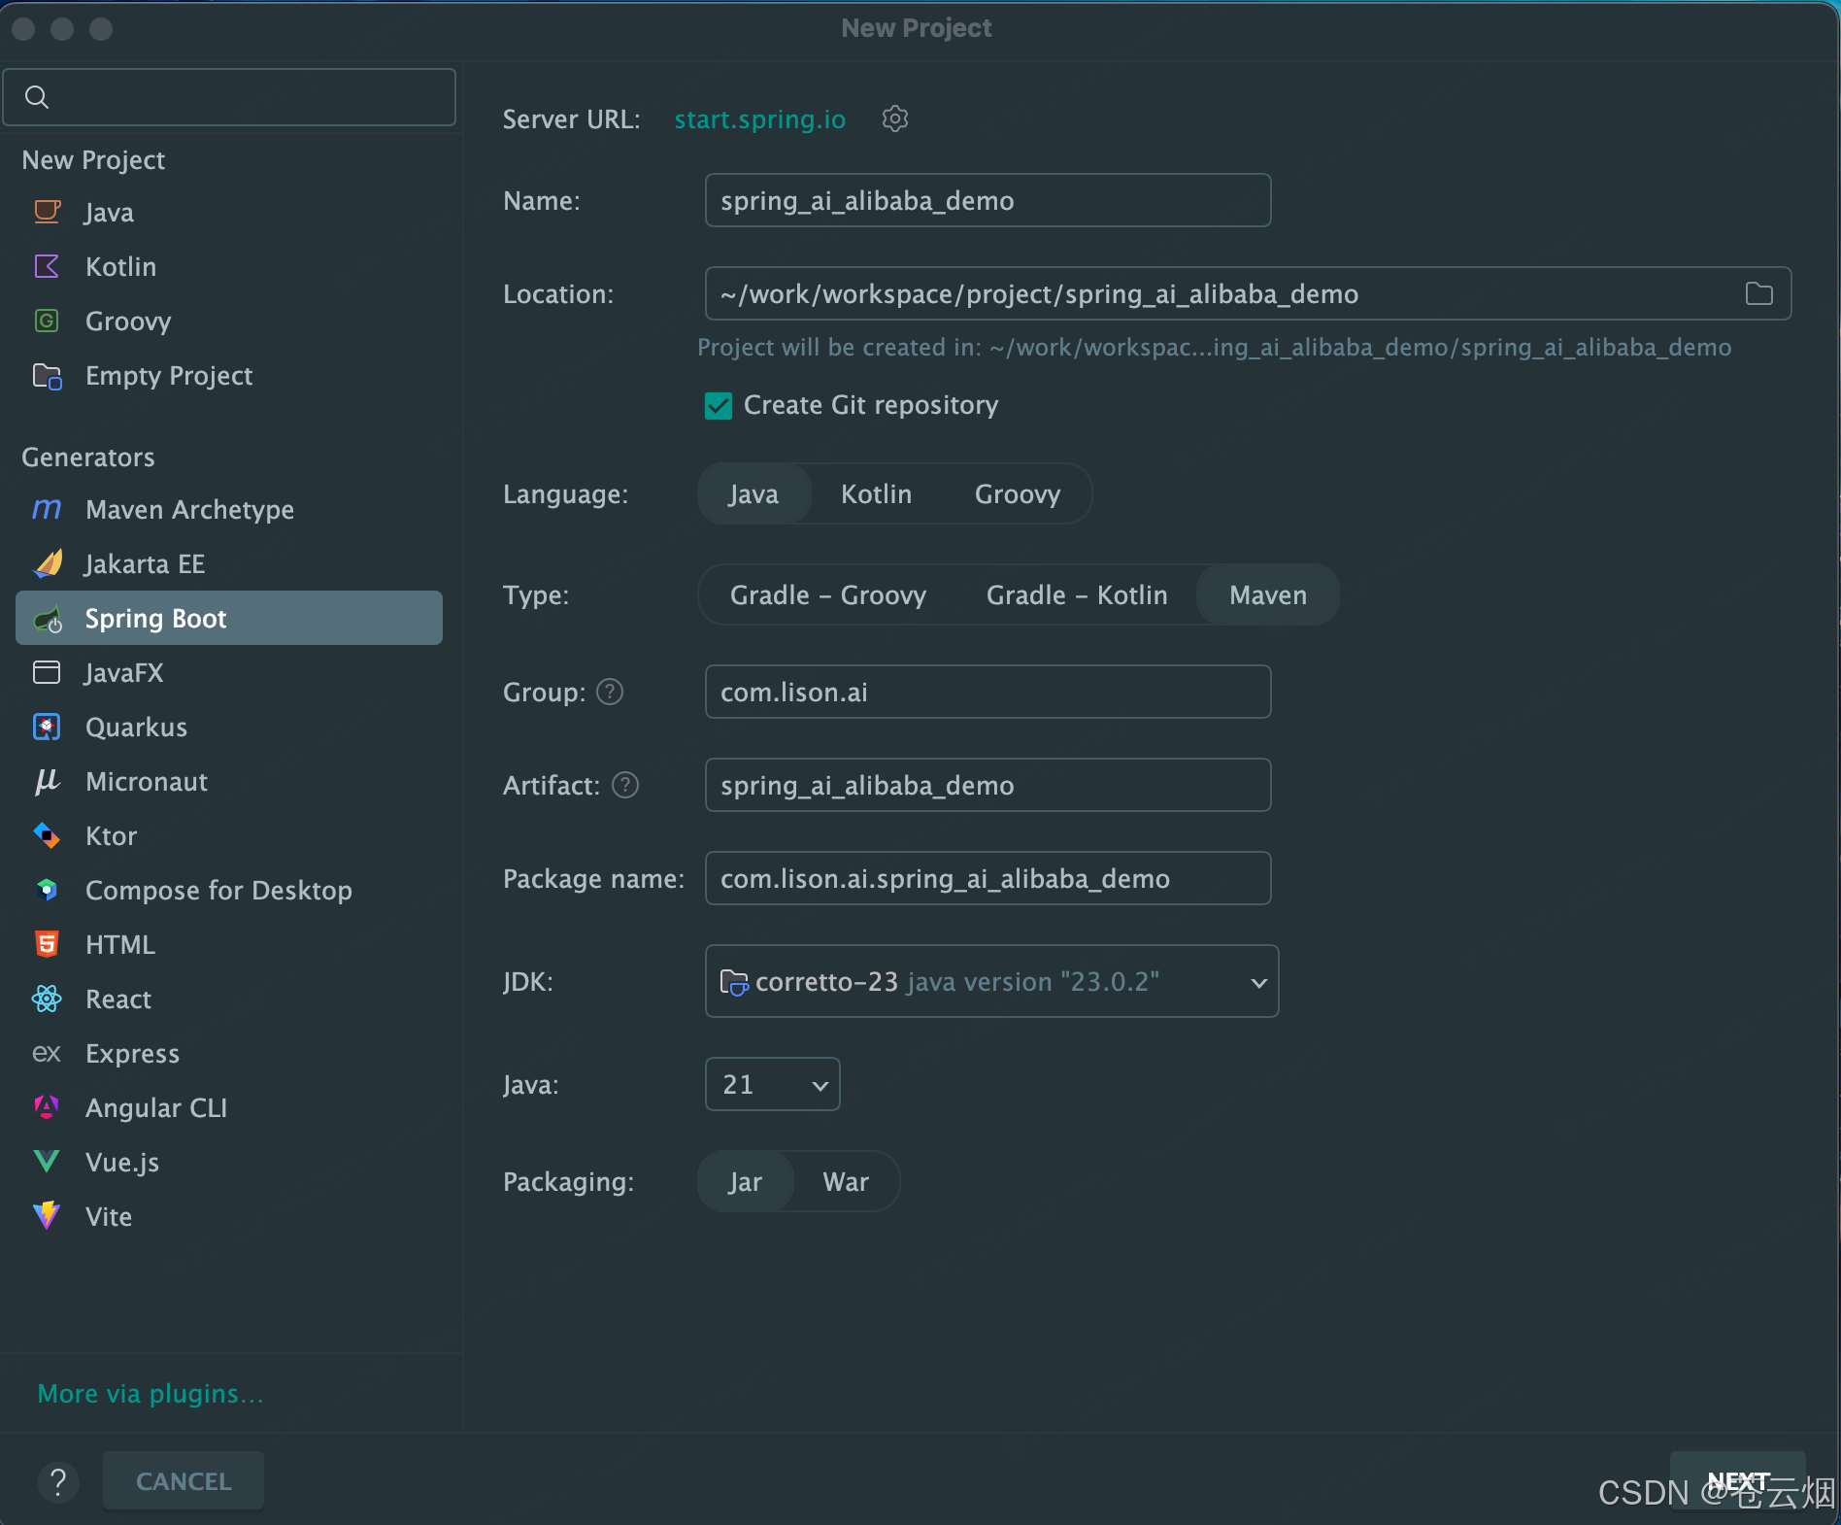1841x1525 pixels.
Task: Click the Kotlin logo icon
Action: [47, 266]
